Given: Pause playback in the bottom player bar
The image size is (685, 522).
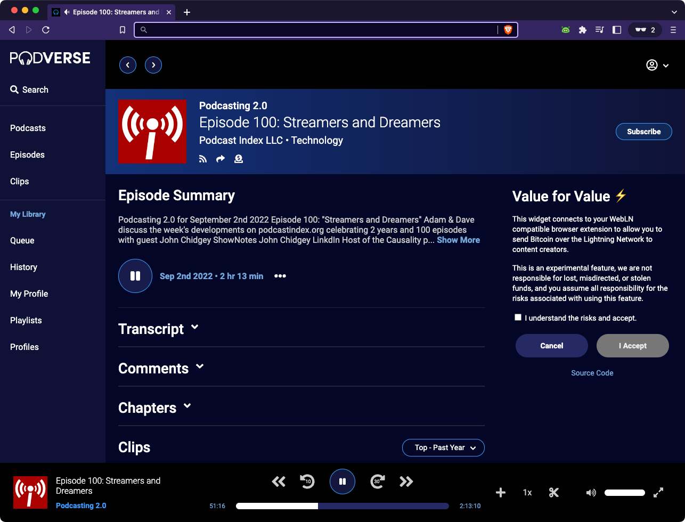Looking at the screenshot, I should [342, 482].
